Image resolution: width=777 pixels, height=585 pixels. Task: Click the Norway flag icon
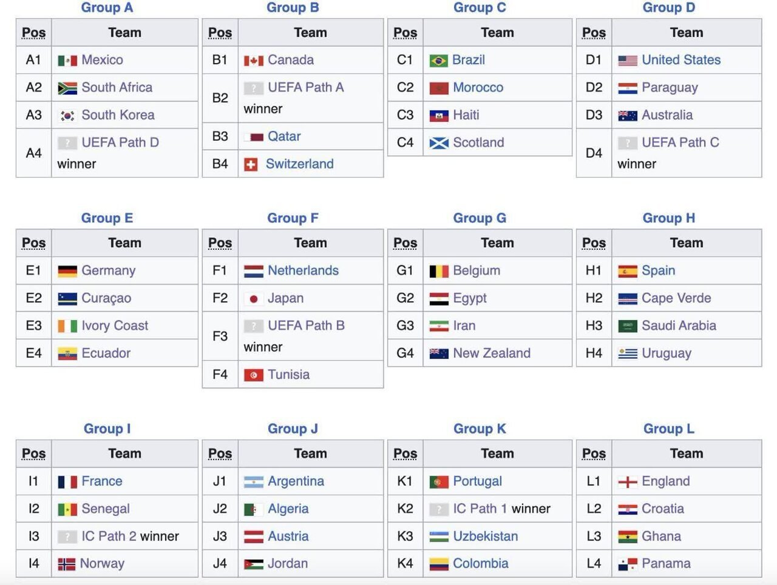point(66,564)
